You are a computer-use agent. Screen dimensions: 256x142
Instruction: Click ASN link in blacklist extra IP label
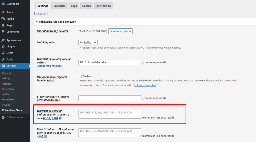click(39, 136)
